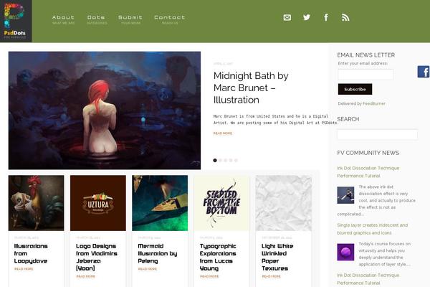Screen dimensions: 430x287
Task: Click Read More under Loopydave post
Action: [x=24, y=269]
